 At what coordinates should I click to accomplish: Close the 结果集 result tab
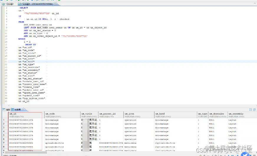(23, 109)
